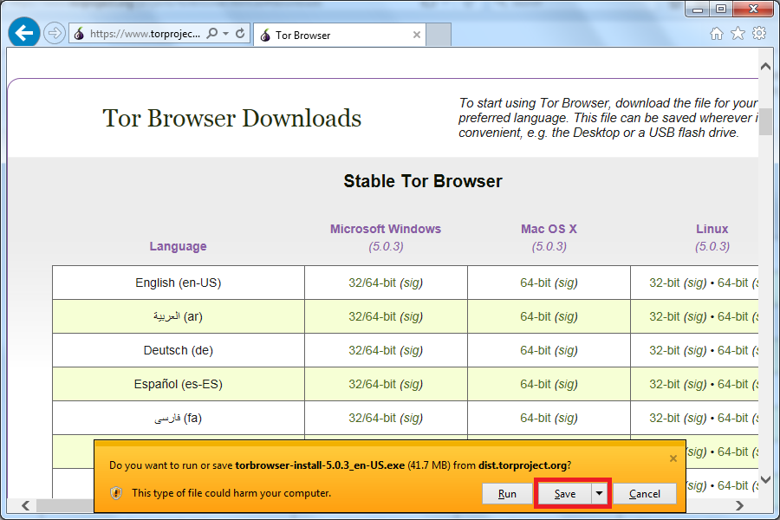Open tools menu with the gear icon
Image resolution: width=780 pixels, height=520 pixels.
(759, 33)
